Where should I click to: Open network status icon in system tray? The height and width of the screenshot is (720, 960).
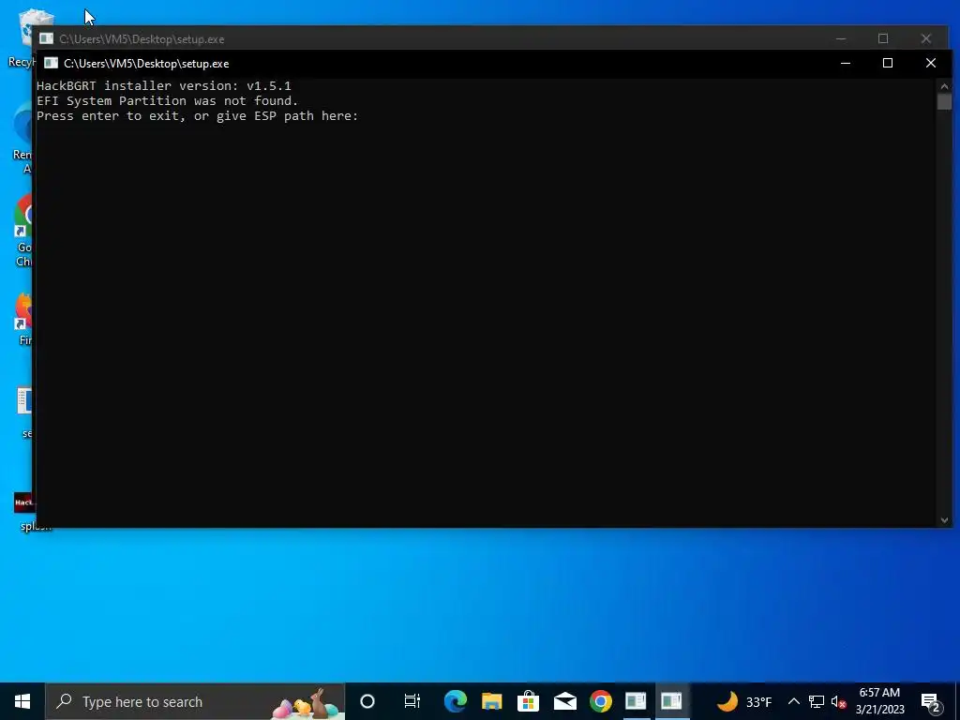click(817, 701)
